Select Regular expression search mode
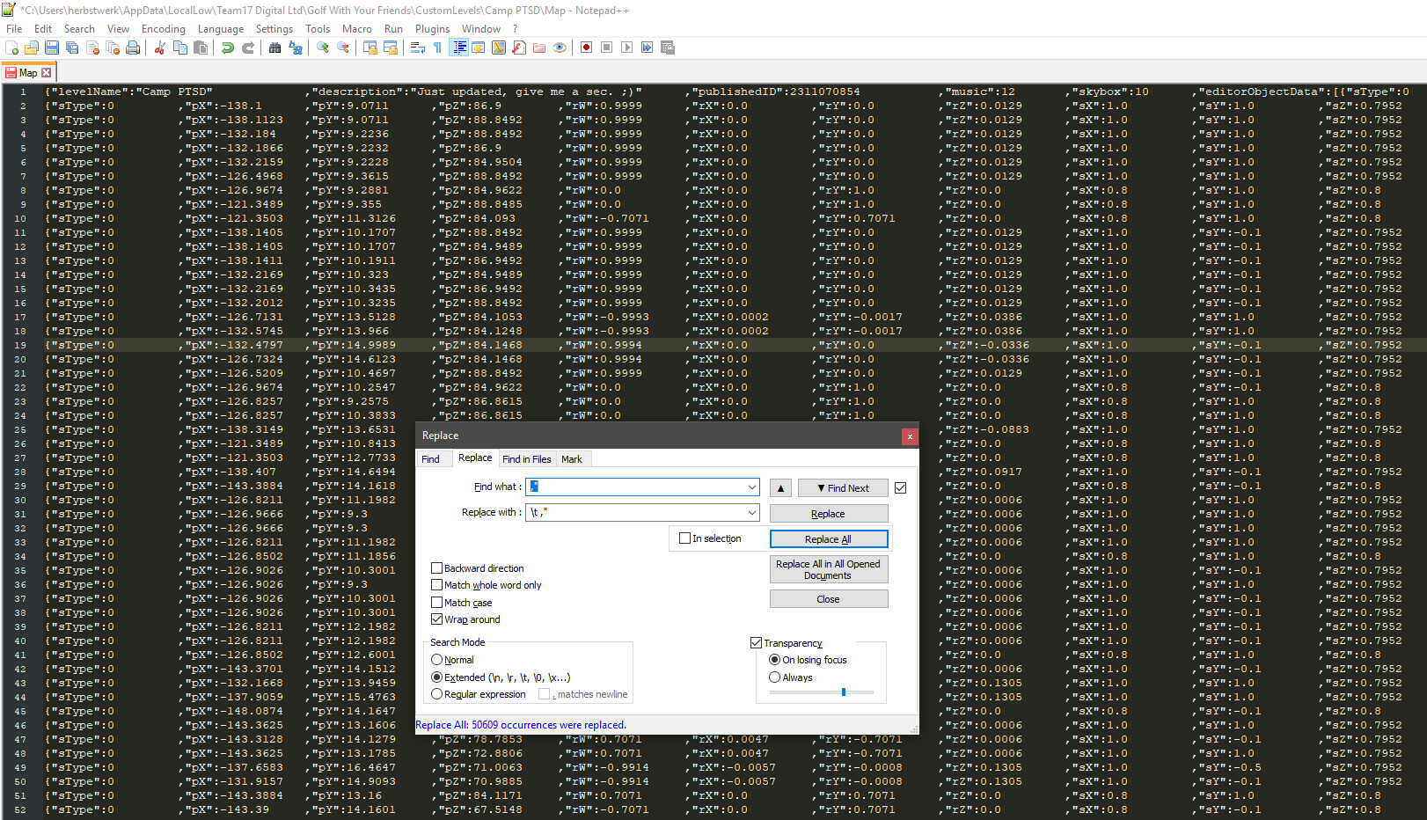Image resolution: width=1427 pixels, height=820 pixels. point(436,694)
